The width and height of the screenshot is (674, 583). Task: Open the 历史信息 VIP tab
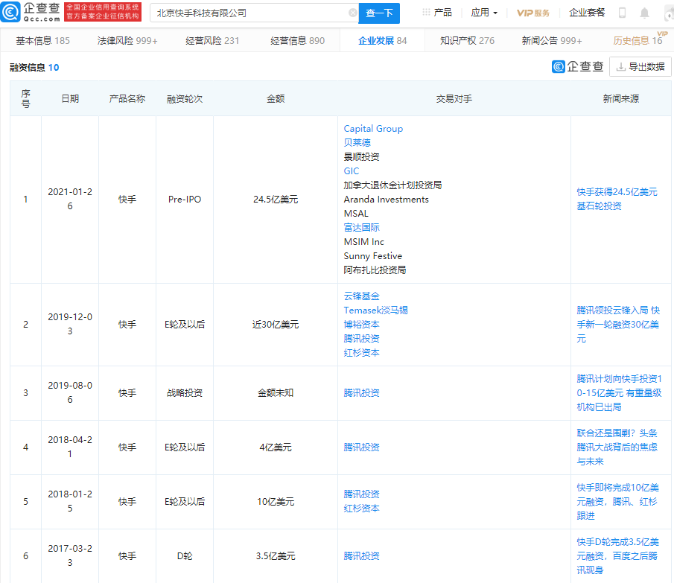click(x=638, y=40)
